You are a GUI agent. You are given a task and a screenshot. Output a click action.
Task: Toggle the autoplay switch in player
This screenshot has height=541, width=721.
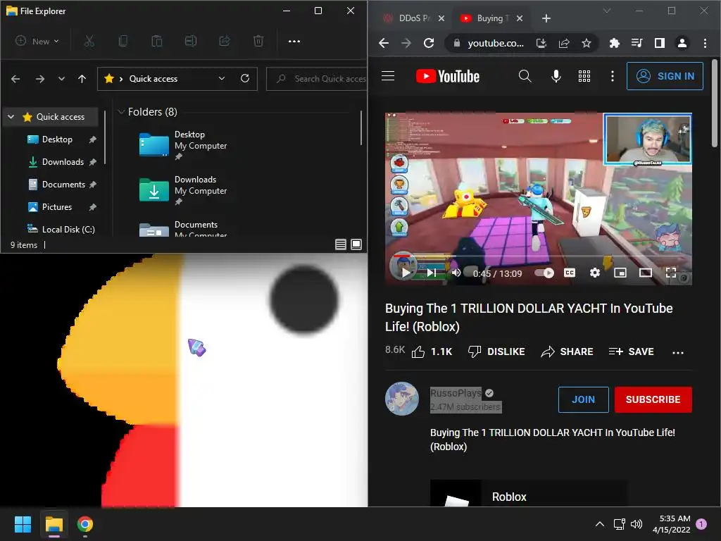pyautogui.click(x=544, y=273)
